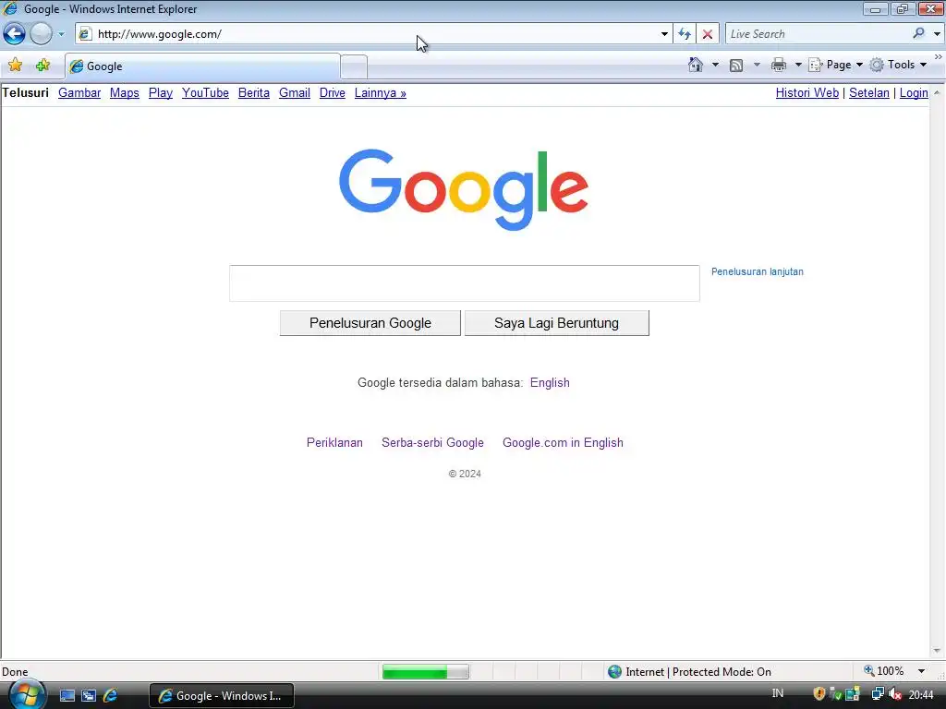The image size is (946, 709).
Task: Click Switch between windows quick launch icon
Action: [89, 696]
